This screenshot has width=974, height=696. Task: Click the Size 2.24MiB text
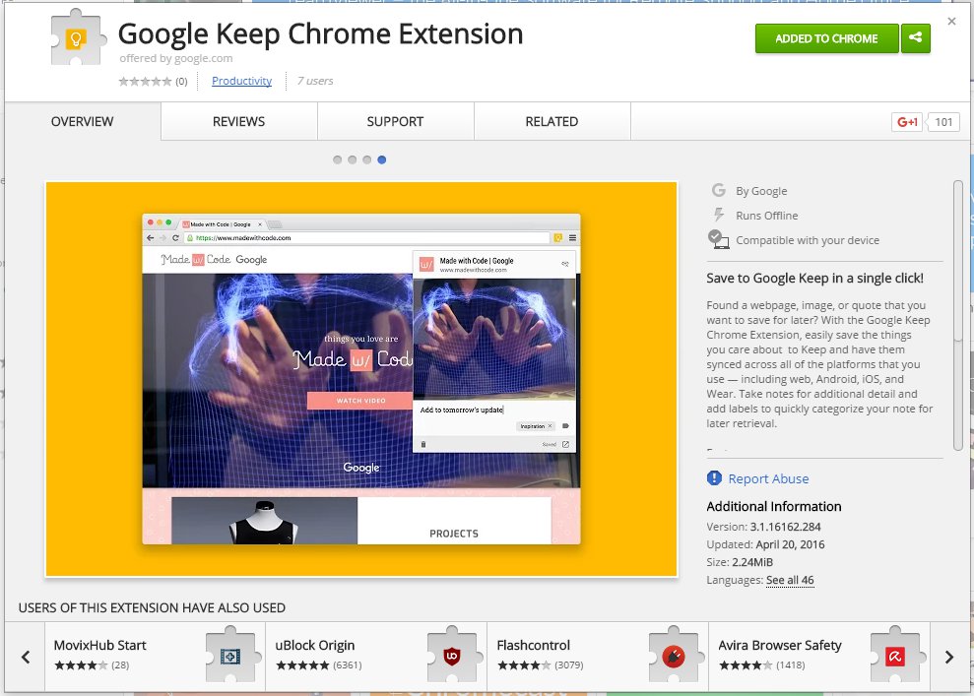(740, 562)
